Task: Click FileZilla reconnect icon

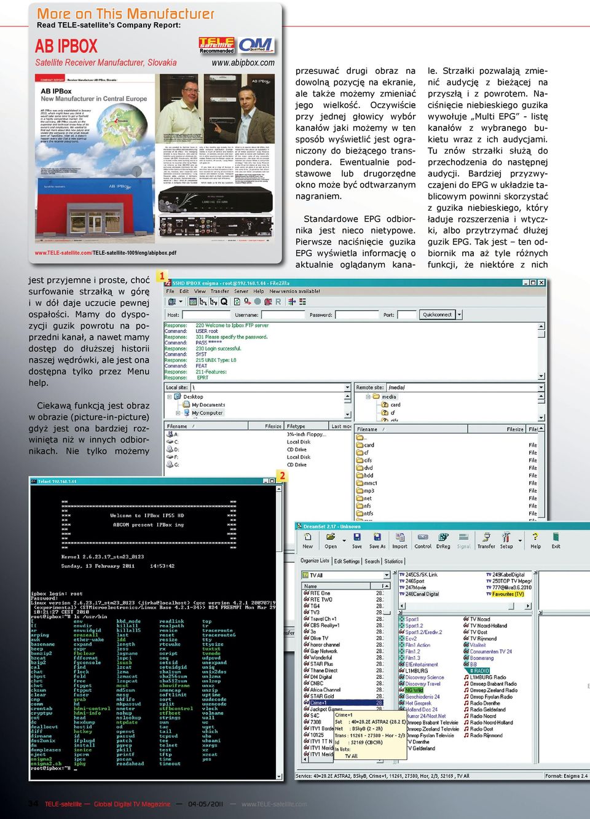Action: click(x=278, y=302)
